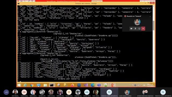Launch Google Chrome from the taskbar
This screenshot has width=172, height=97.
point(32,85)
